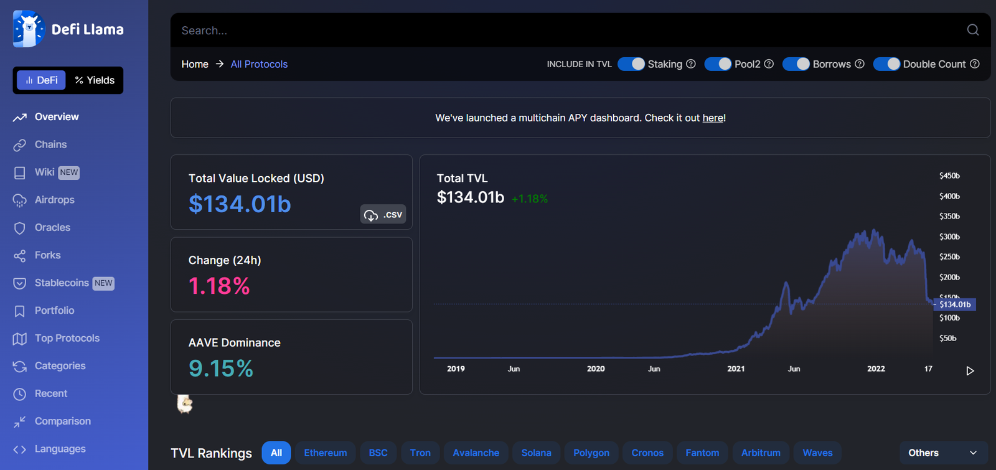Screen dimensions: 996x470
Task: Select the Fantom chain filter
Action: [x=702, y=453]
